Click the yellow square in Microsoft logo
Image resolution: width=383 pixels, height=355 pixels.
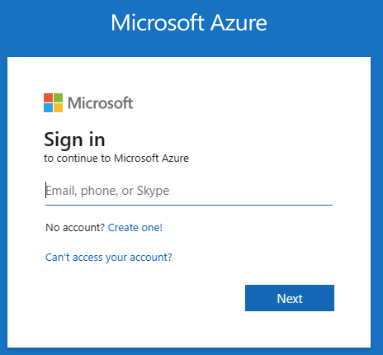[x=58, y=107]
